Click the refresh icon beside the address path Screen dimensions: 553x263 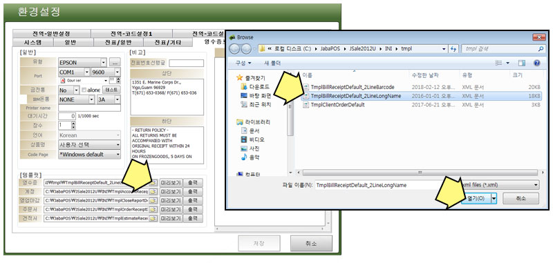tap(453, 49)
